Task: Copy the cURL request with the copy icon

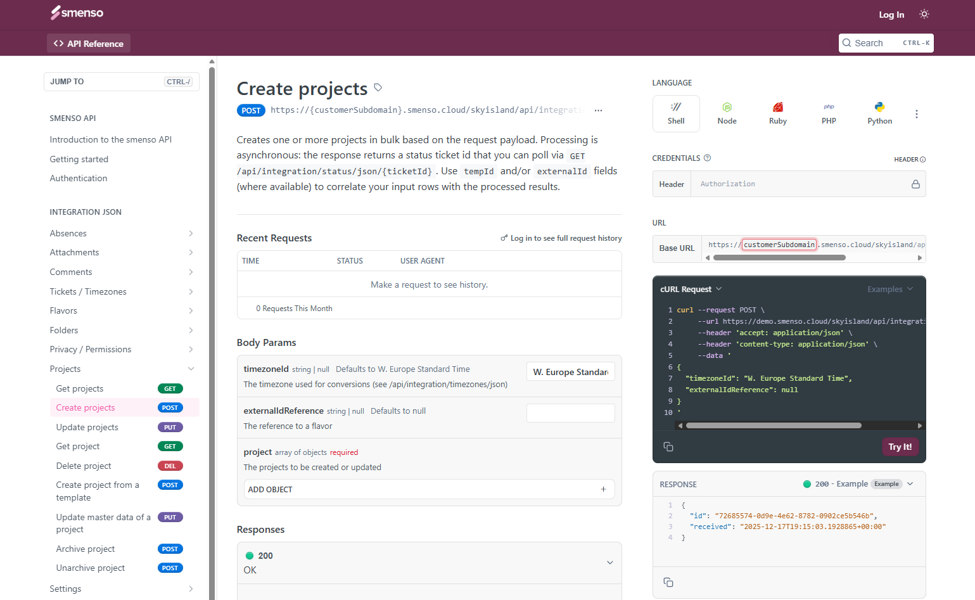Action: tap(668, 447)
